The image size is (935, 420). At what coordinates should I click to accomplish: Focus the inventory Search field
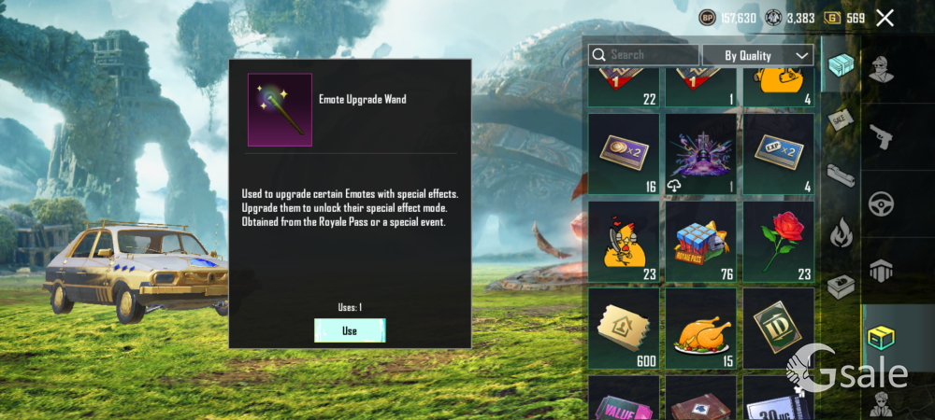[643, 55]
